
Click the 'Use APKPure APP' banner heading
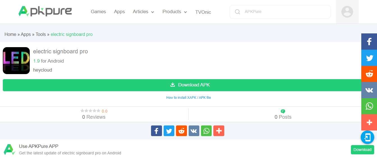39,146
